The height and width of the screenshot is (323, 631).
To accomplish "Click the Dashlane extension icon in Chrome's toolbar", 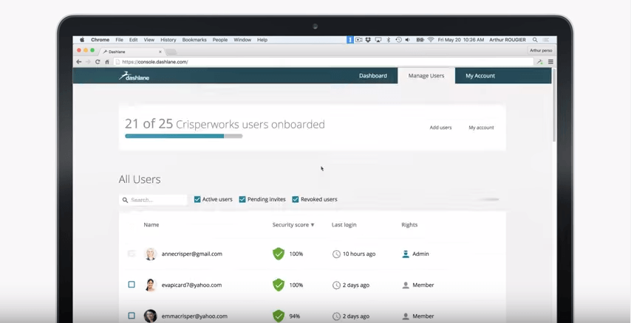I will (539, 62).
